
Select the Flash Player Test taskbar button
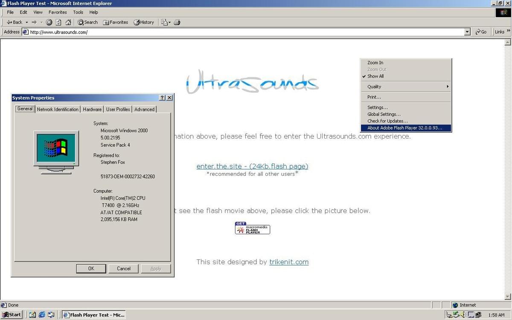(94, 315)
